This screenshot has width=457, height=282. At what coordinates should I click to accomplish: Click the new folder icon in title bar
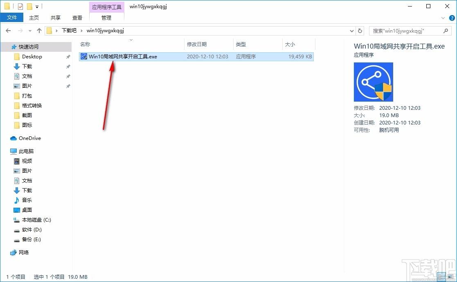click(x=29, y=6)
